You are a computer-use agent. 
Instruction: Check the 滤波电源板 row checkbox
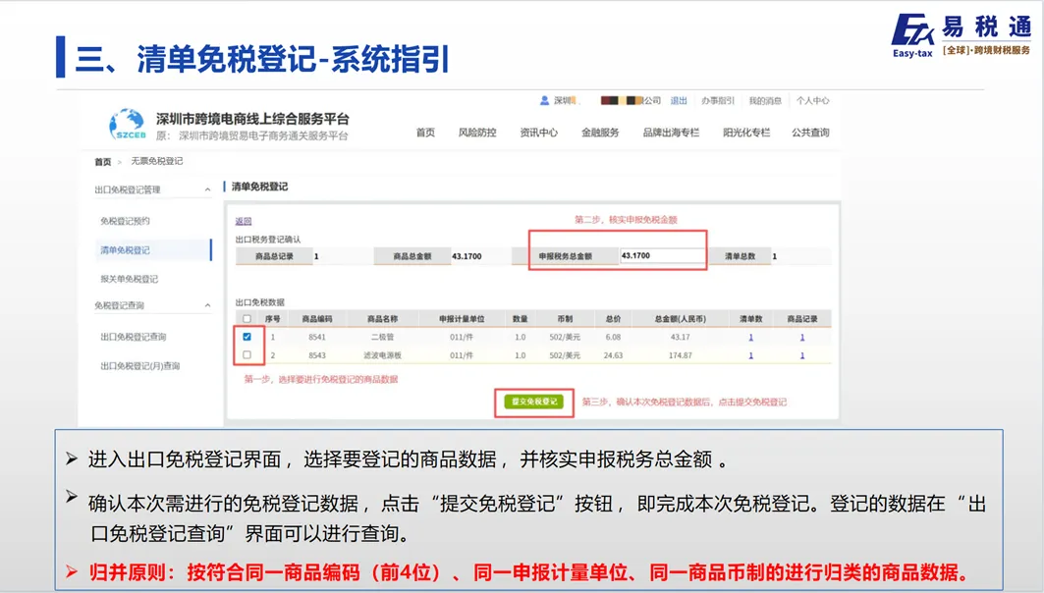point(247,352)
